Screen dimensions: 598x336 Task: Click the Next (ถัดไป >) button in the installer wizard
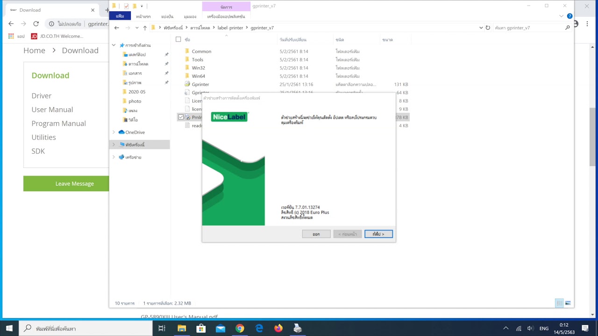point(378,234)
